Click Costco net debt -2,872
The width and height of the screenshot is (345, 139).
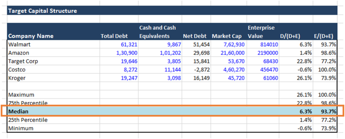[202, 70]
